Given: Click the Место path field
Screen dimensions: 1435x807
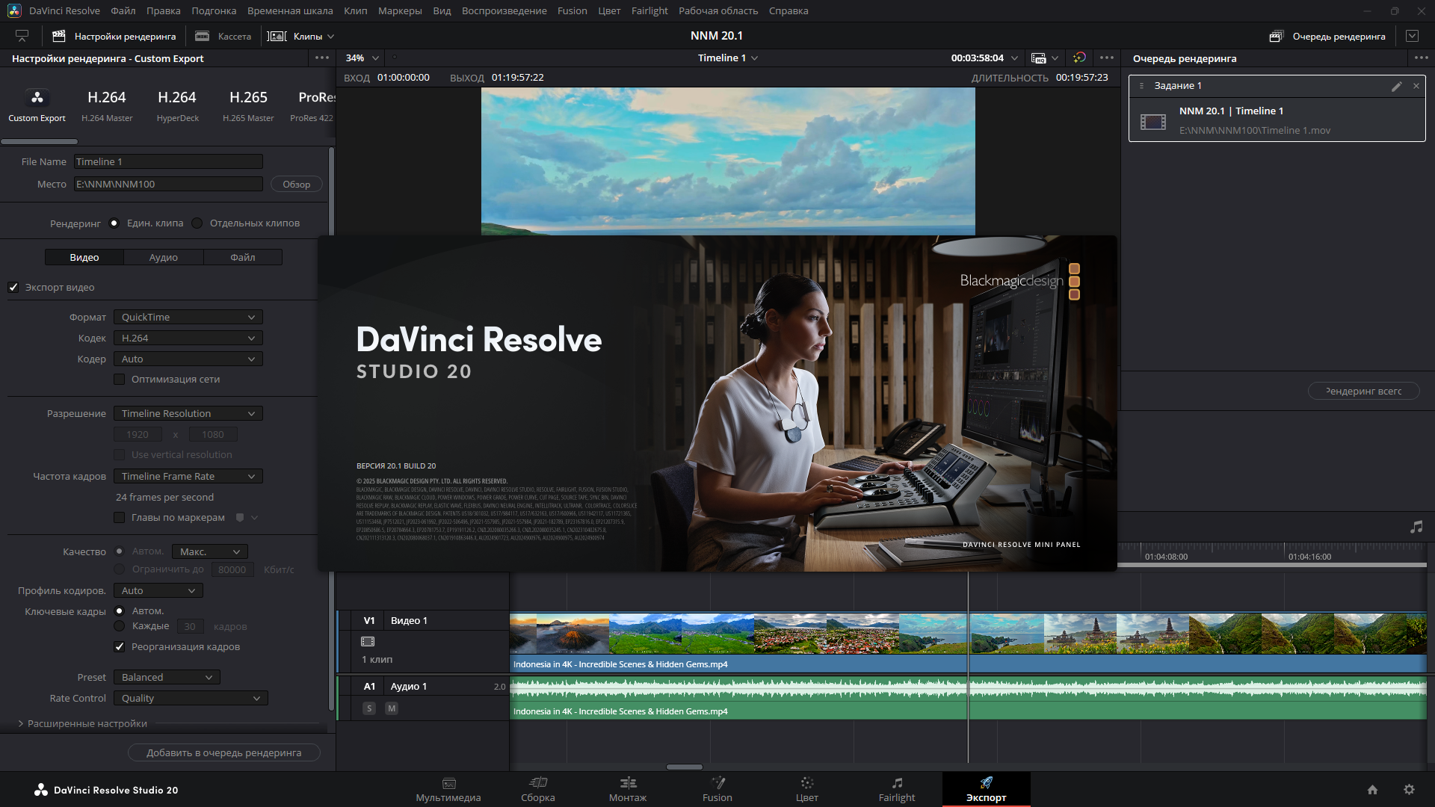Looking at the screenshot, I should [168, 185].
